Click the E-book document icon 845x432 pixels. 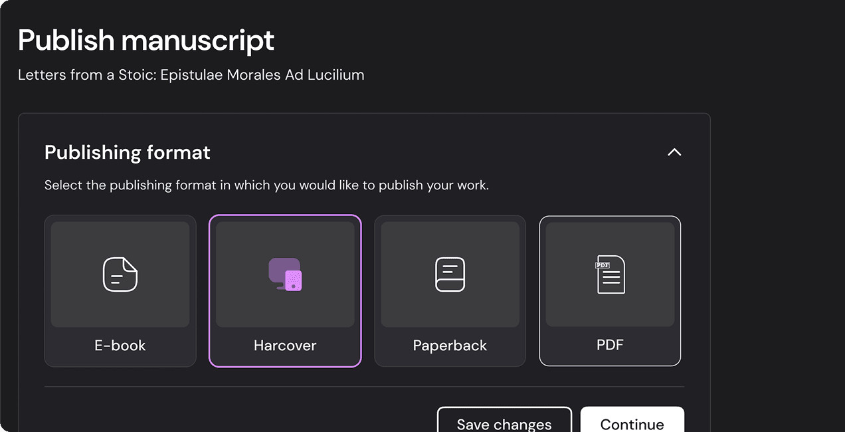coord(120,274)
